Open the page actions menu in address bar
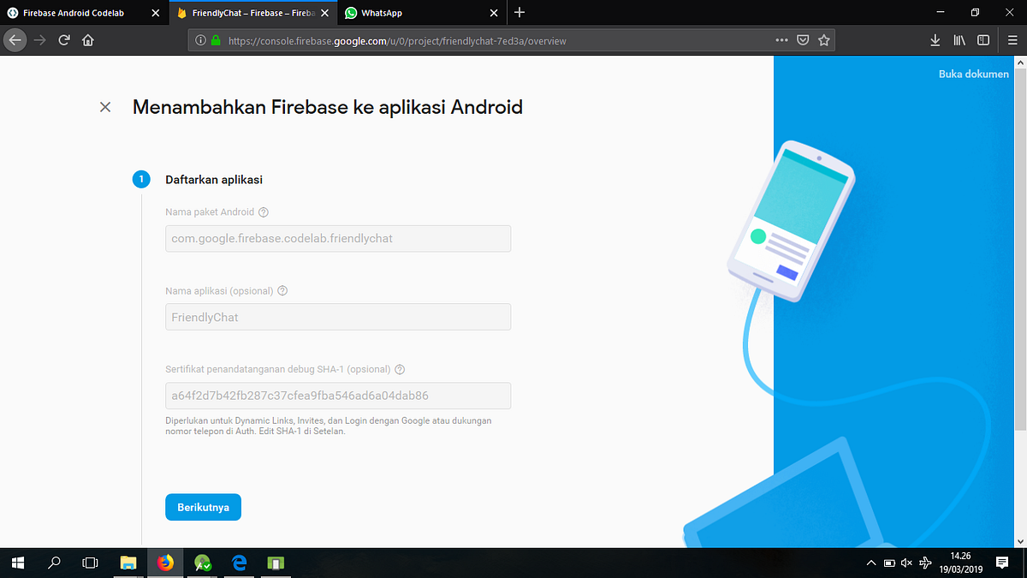1027x578 pixels. [x=781, y=39]
